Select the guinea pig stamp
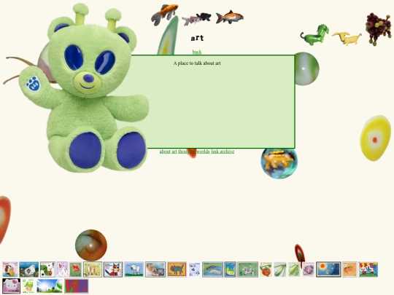Screen dimensions: 394x295 (x=10, y=270)
